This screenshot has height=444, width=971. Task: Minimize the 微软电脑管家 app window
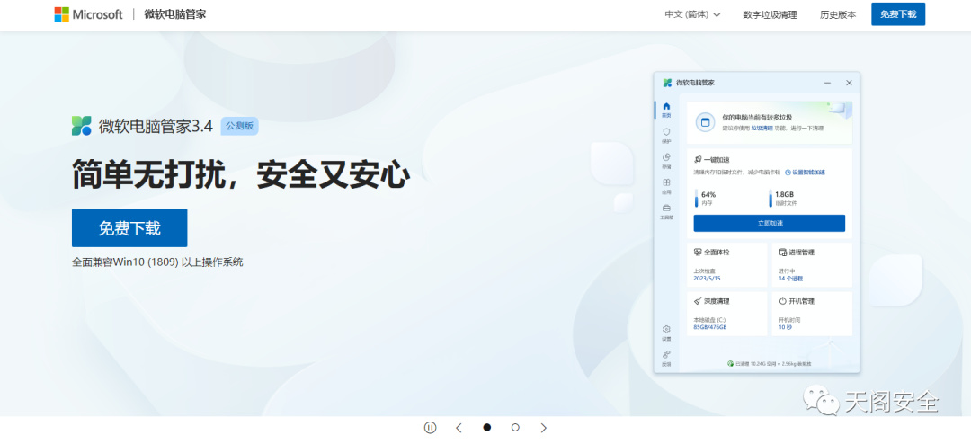coord(827,83)
